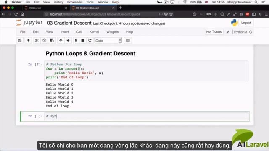Restart the kernel circular arrow icon
Viewport: 269px width, 151px height.
[x=90, y=40]
